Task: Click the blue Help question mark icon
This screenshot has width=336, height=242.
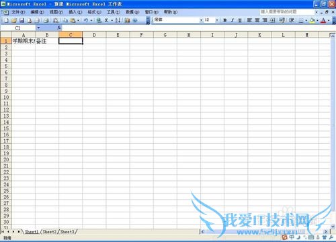Action: [135, 20]
